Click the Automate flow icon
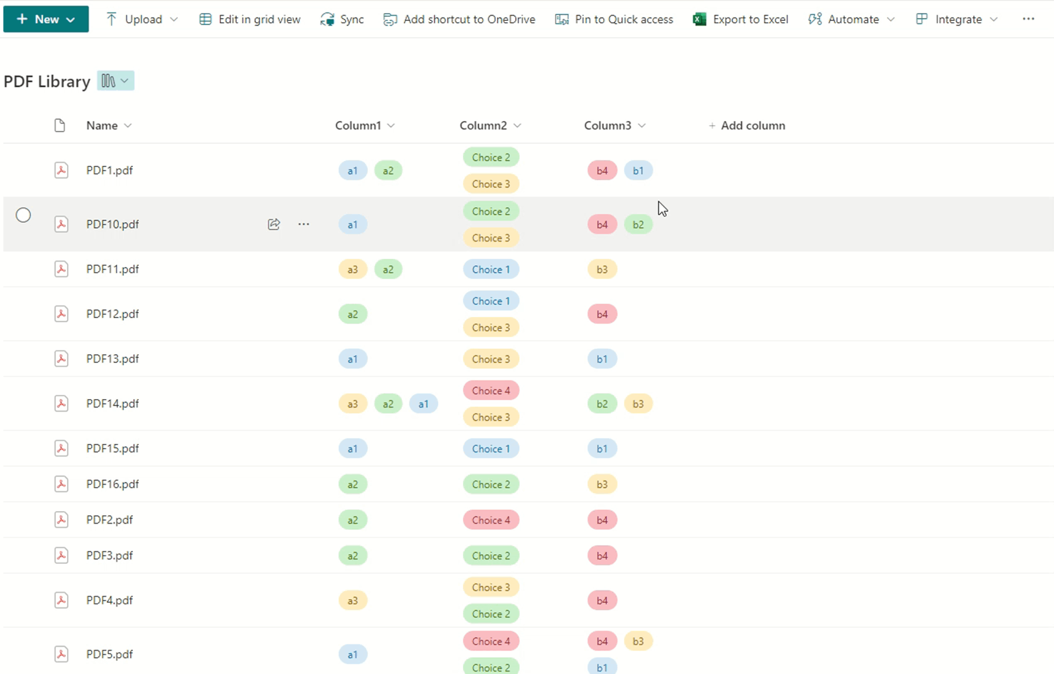Viewport: 1054px width, 674px height. [815, 19]
